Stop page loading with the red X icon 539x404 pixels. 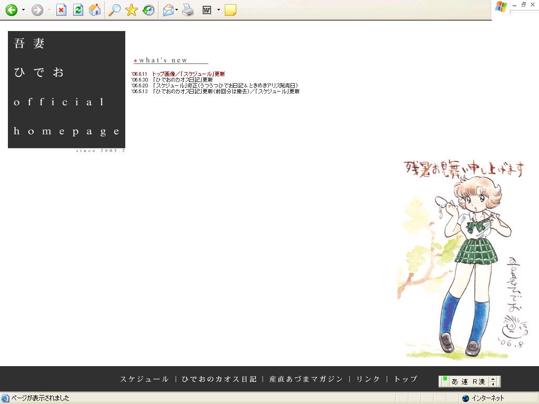pos(61,10)
